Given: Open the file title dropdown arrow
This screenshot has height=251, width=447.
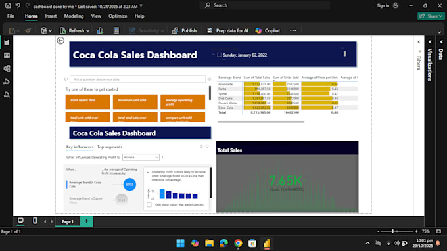Looking at the screenshot, I should [141, 6].
